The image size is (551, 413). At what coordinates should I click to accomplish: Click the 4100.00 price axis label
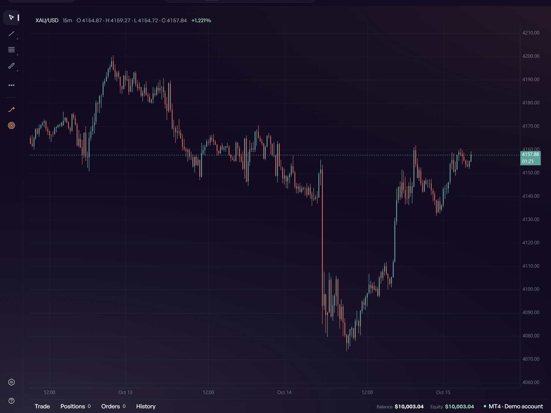(x=531, y=289)
